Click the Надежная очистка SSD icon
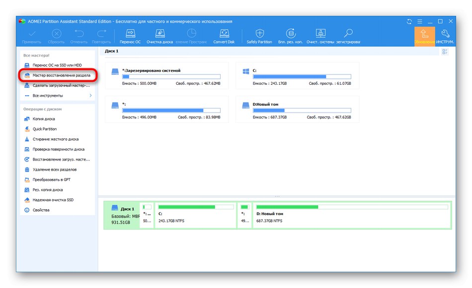The image size is (472, 288). (27, 200)
